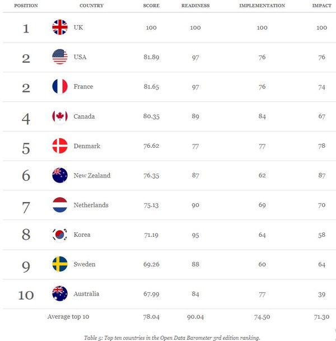Click the UK flag icon

tap(59, 27)
